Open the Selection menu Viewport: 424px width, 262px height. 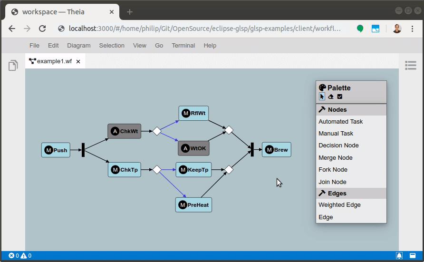(112, 46)
